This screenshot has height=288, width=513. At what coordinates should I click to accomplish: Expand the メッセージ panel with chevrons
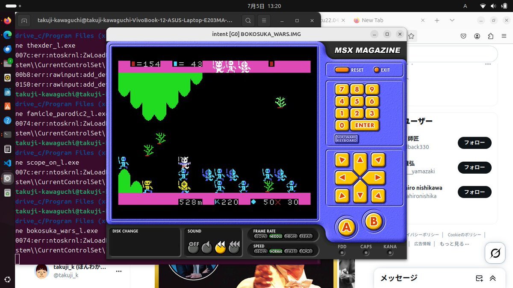tap(492, 278)
